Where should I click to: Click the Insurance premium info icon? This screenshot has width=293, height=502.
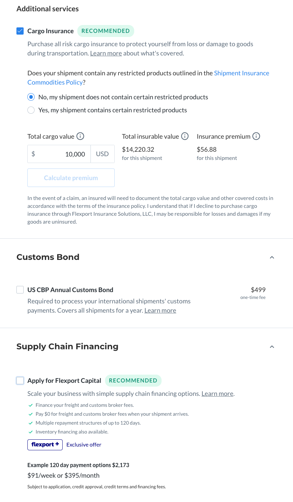[256, 136]
